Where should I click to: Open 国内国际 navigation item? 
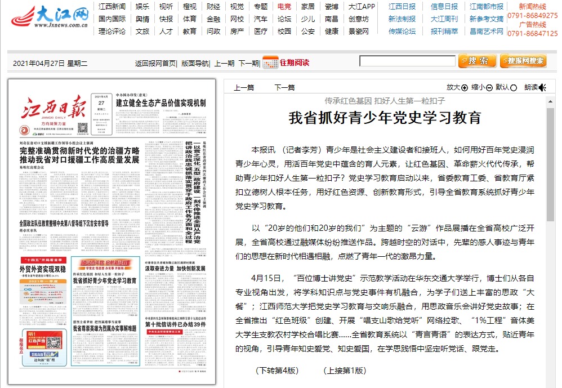112,19
